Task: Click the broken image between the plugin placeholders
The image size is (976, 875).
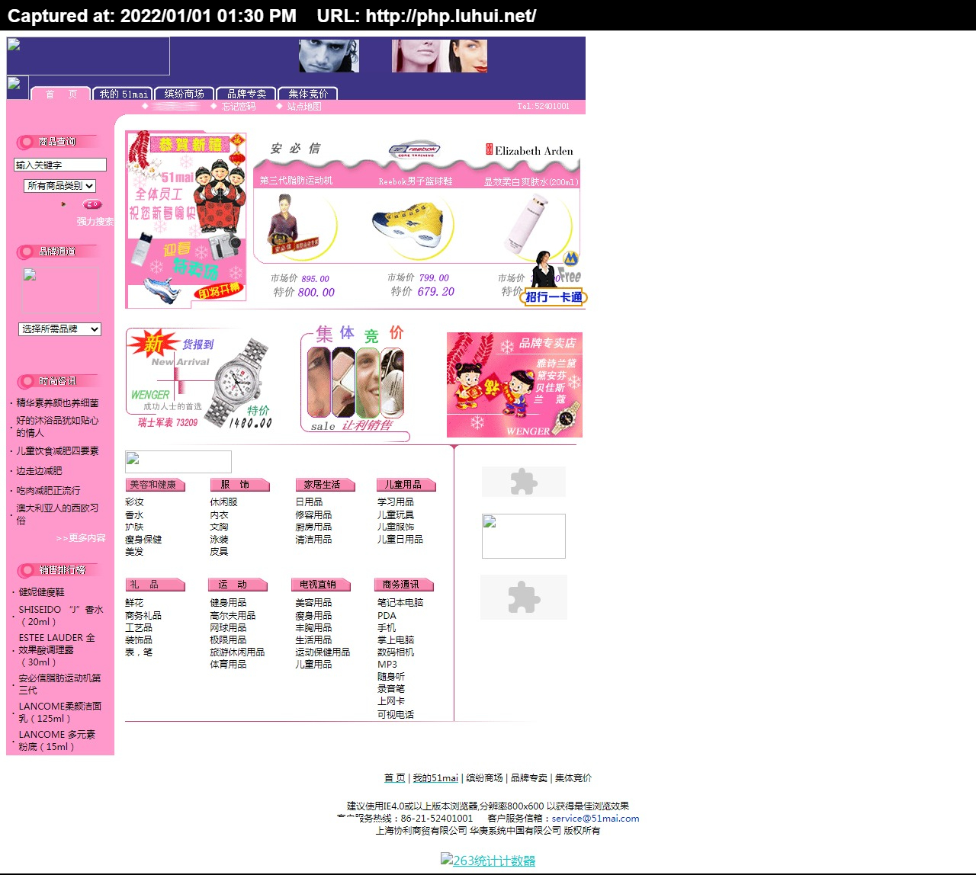Action: coord(524,536)
